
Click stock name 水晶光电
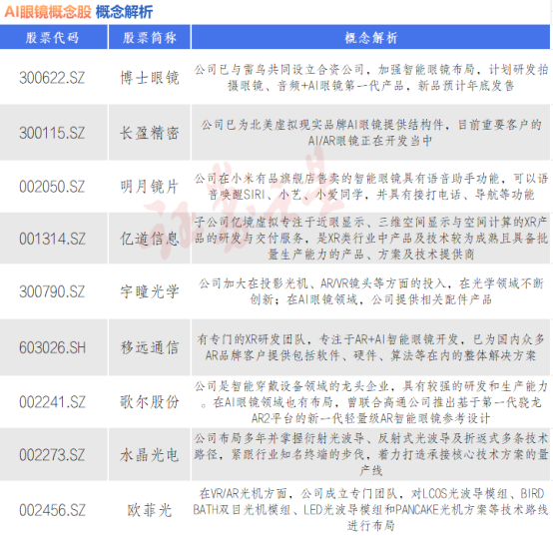click(x=150, y=455)
